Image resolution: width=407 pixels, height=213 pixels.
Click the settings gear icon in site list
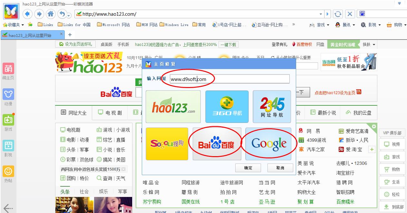coord(374,127)
